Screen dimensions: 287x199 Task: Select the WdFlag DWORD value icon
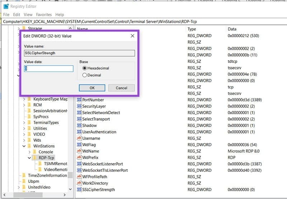79,145
